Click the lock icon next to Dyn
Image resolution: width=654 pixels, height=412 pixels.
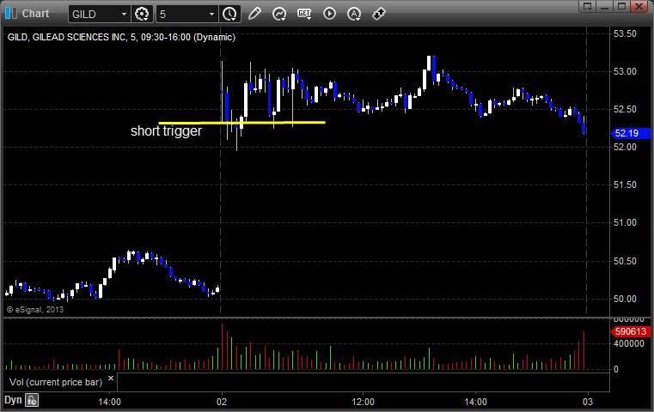pyautogui.click(x=32, y=400)
